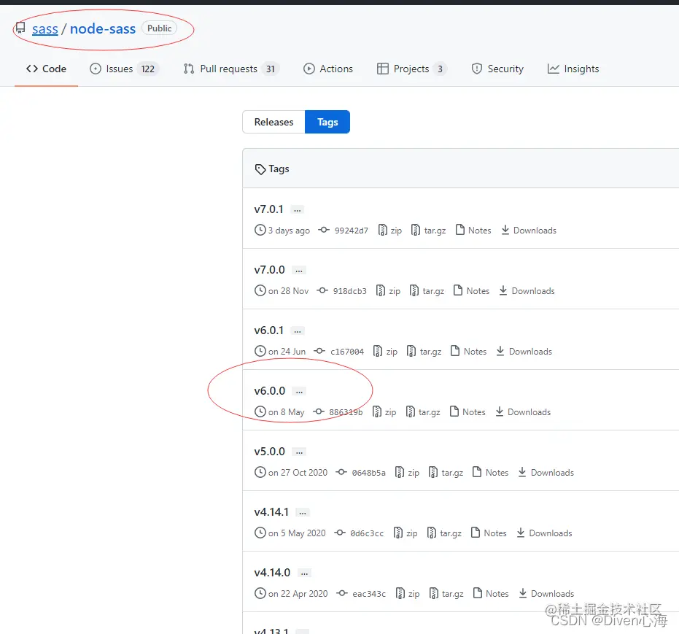Open commit c167004
Screen dimensions: 679x634
(347, 352)
